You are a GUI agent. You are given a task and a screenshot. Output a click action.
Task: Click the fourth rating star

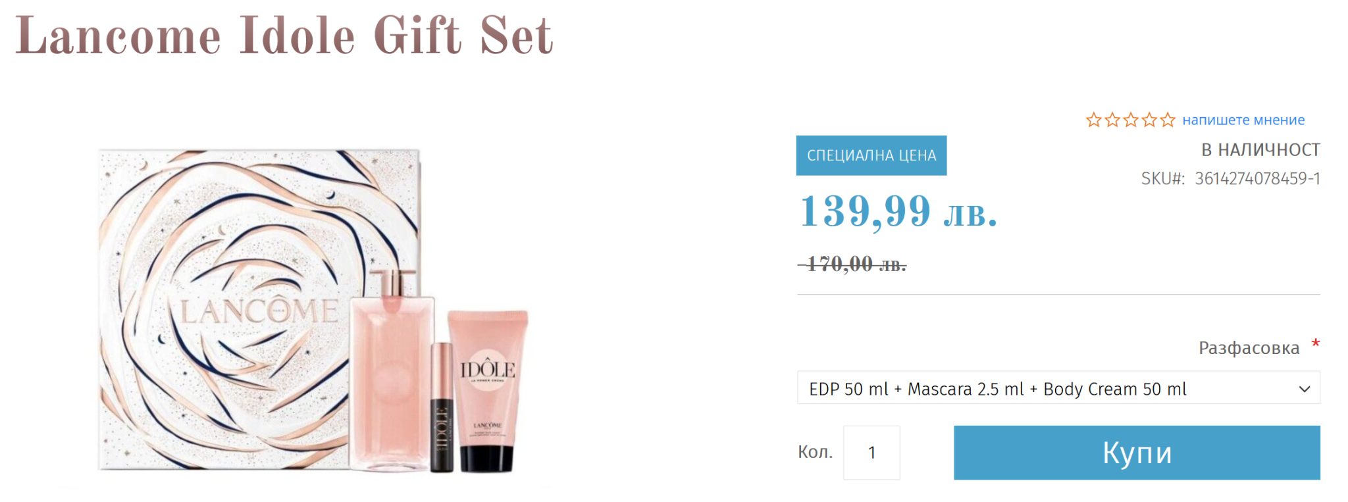1149,120
